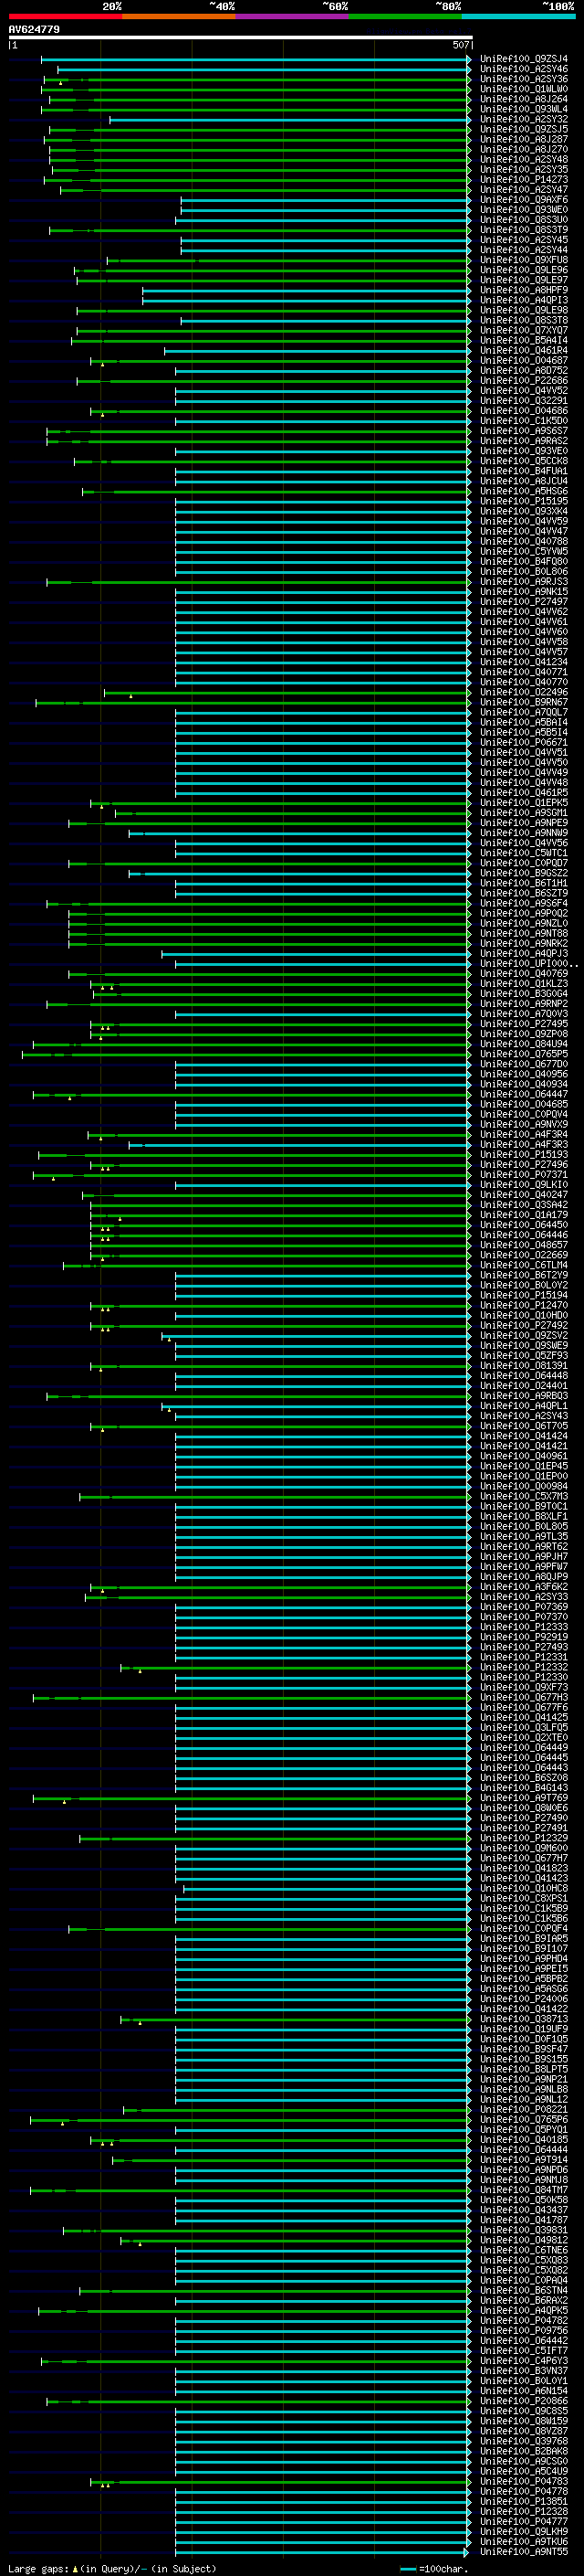
Task: Click the UniRef100_Q765P5 label
Action: click(523, 1054)
